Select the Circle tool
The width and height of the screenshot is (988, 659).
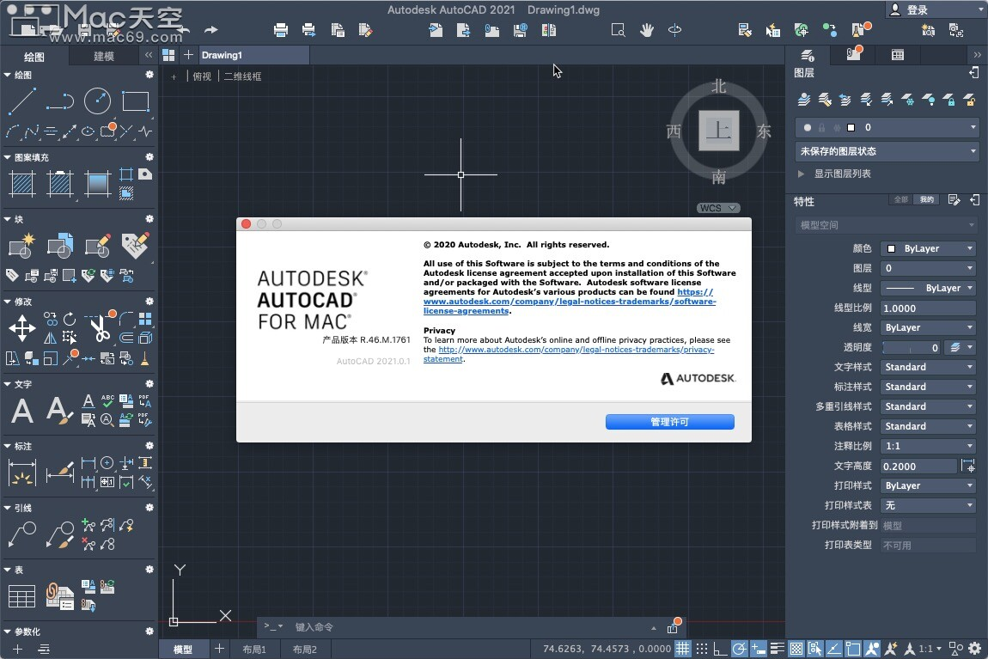coord(98,101)
